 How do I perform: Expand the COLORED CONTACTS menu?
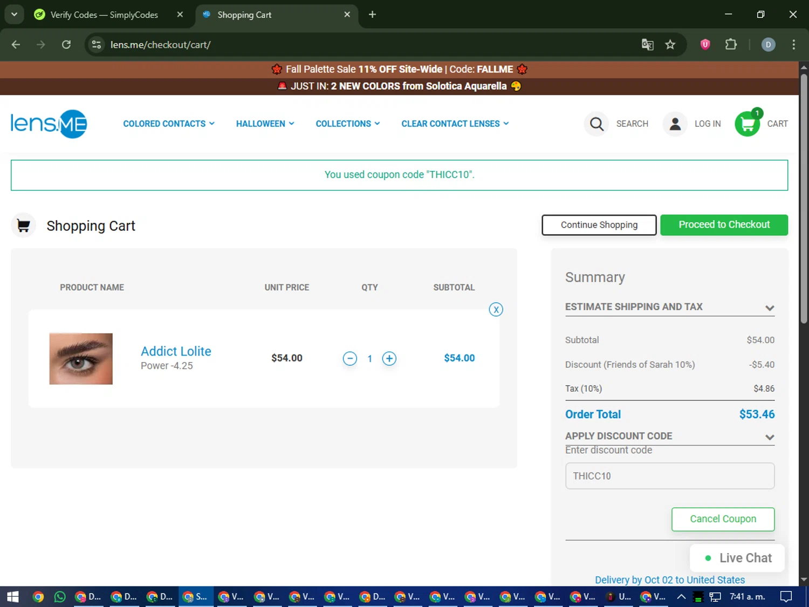pyautogui.click(x=169, y=124)
